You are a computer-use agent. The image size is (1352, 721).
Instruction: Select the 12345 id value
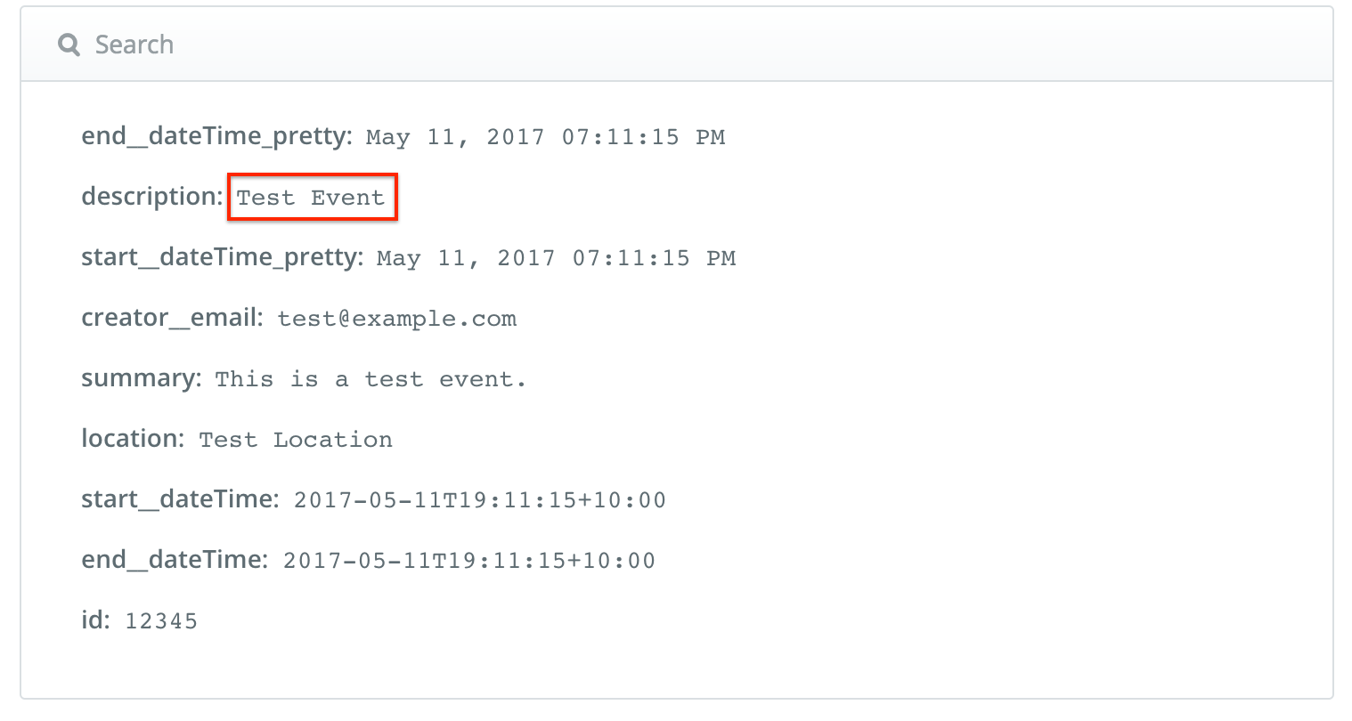[161, 621]
